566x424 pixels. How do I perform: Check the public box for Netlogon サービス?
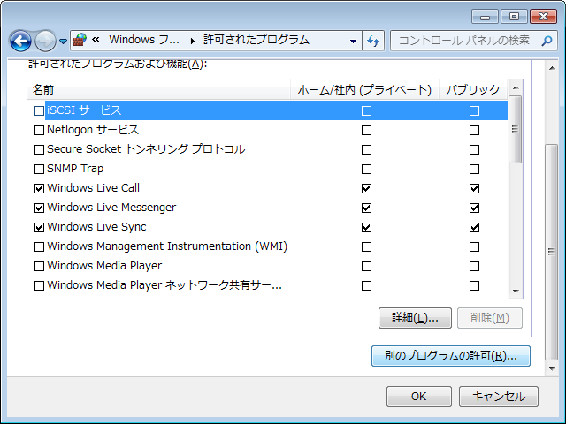[x=474, y=130]
